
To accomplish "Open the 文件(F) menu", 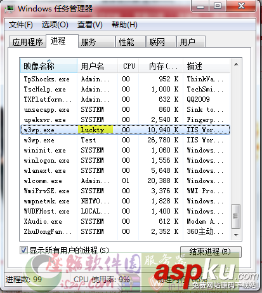I will [21, 25].
